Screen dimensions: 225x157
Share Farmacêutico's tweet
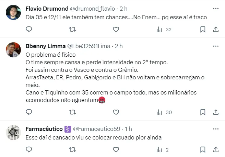click(216, 149)
